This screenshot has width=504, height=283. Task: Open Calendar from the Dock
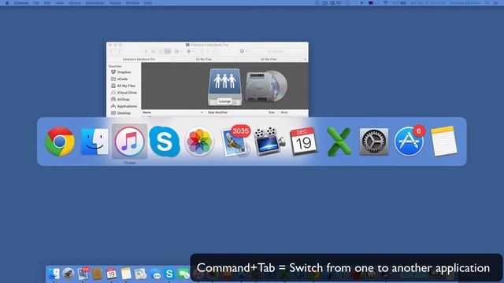(111, 274)
